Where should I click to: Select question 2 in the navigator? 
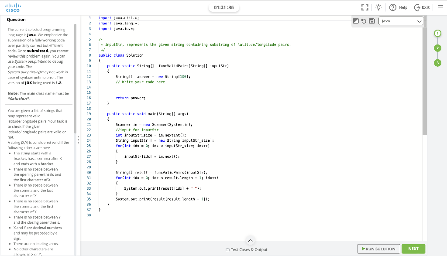click(x=438, y=48)
